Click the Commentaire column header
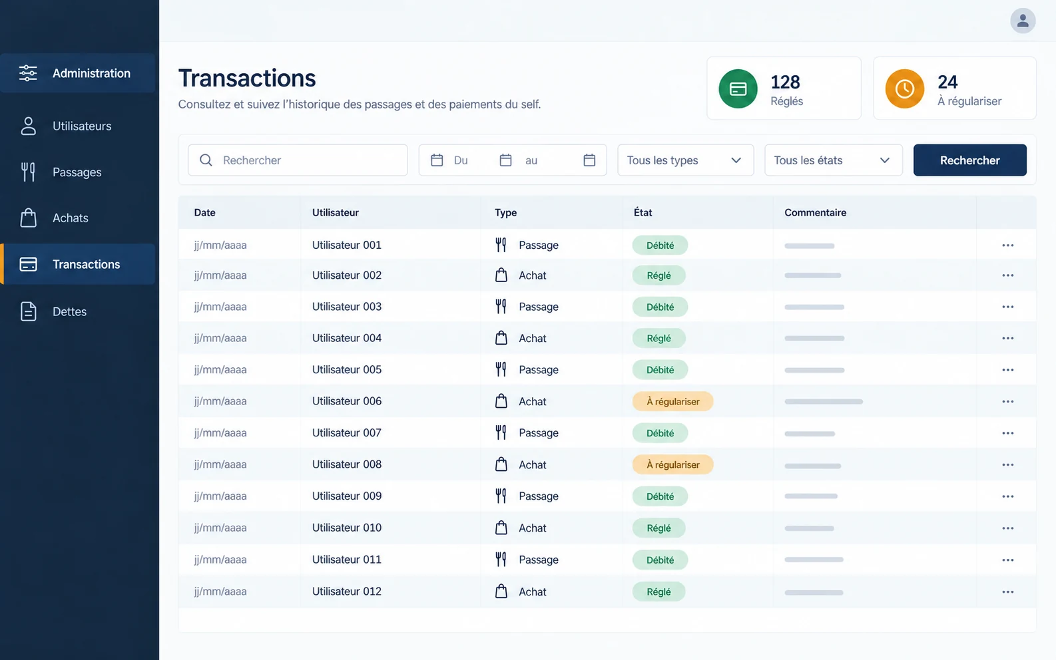Screen dimensions: 1056x660 (x=816, y=213)
